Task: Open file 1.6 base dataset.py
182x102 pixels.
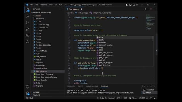Action: pyautogui.click(x=44, y=45)
